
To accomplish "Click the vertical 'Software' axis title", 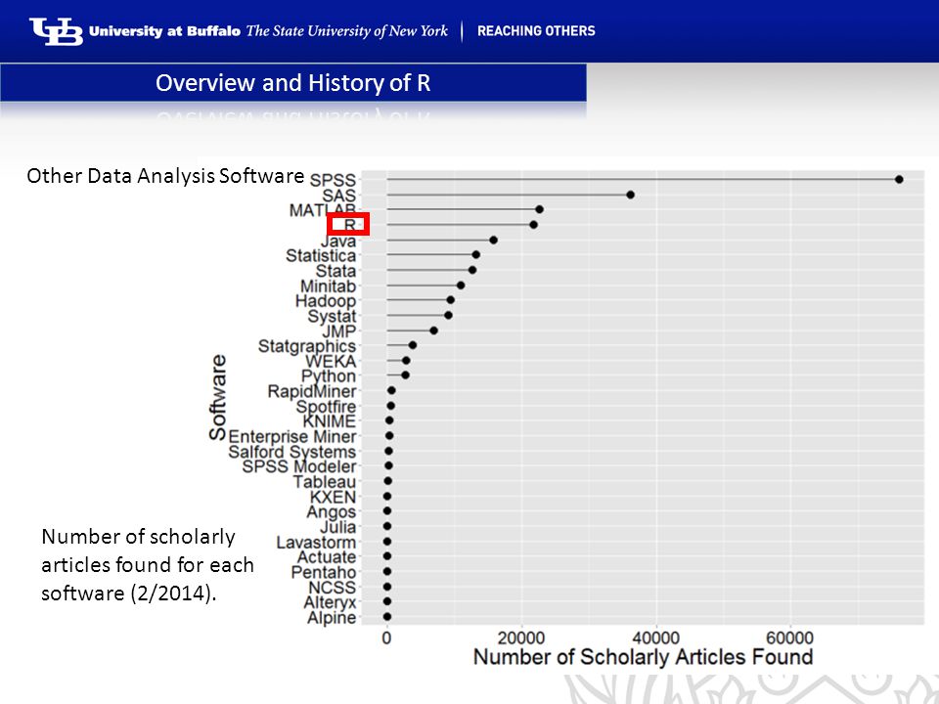I will [217, 398].
